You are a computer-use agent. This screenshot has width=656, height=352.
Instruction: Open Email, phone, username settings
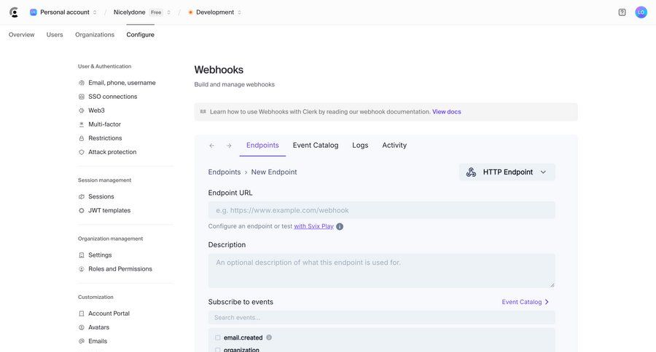[122, 83]
